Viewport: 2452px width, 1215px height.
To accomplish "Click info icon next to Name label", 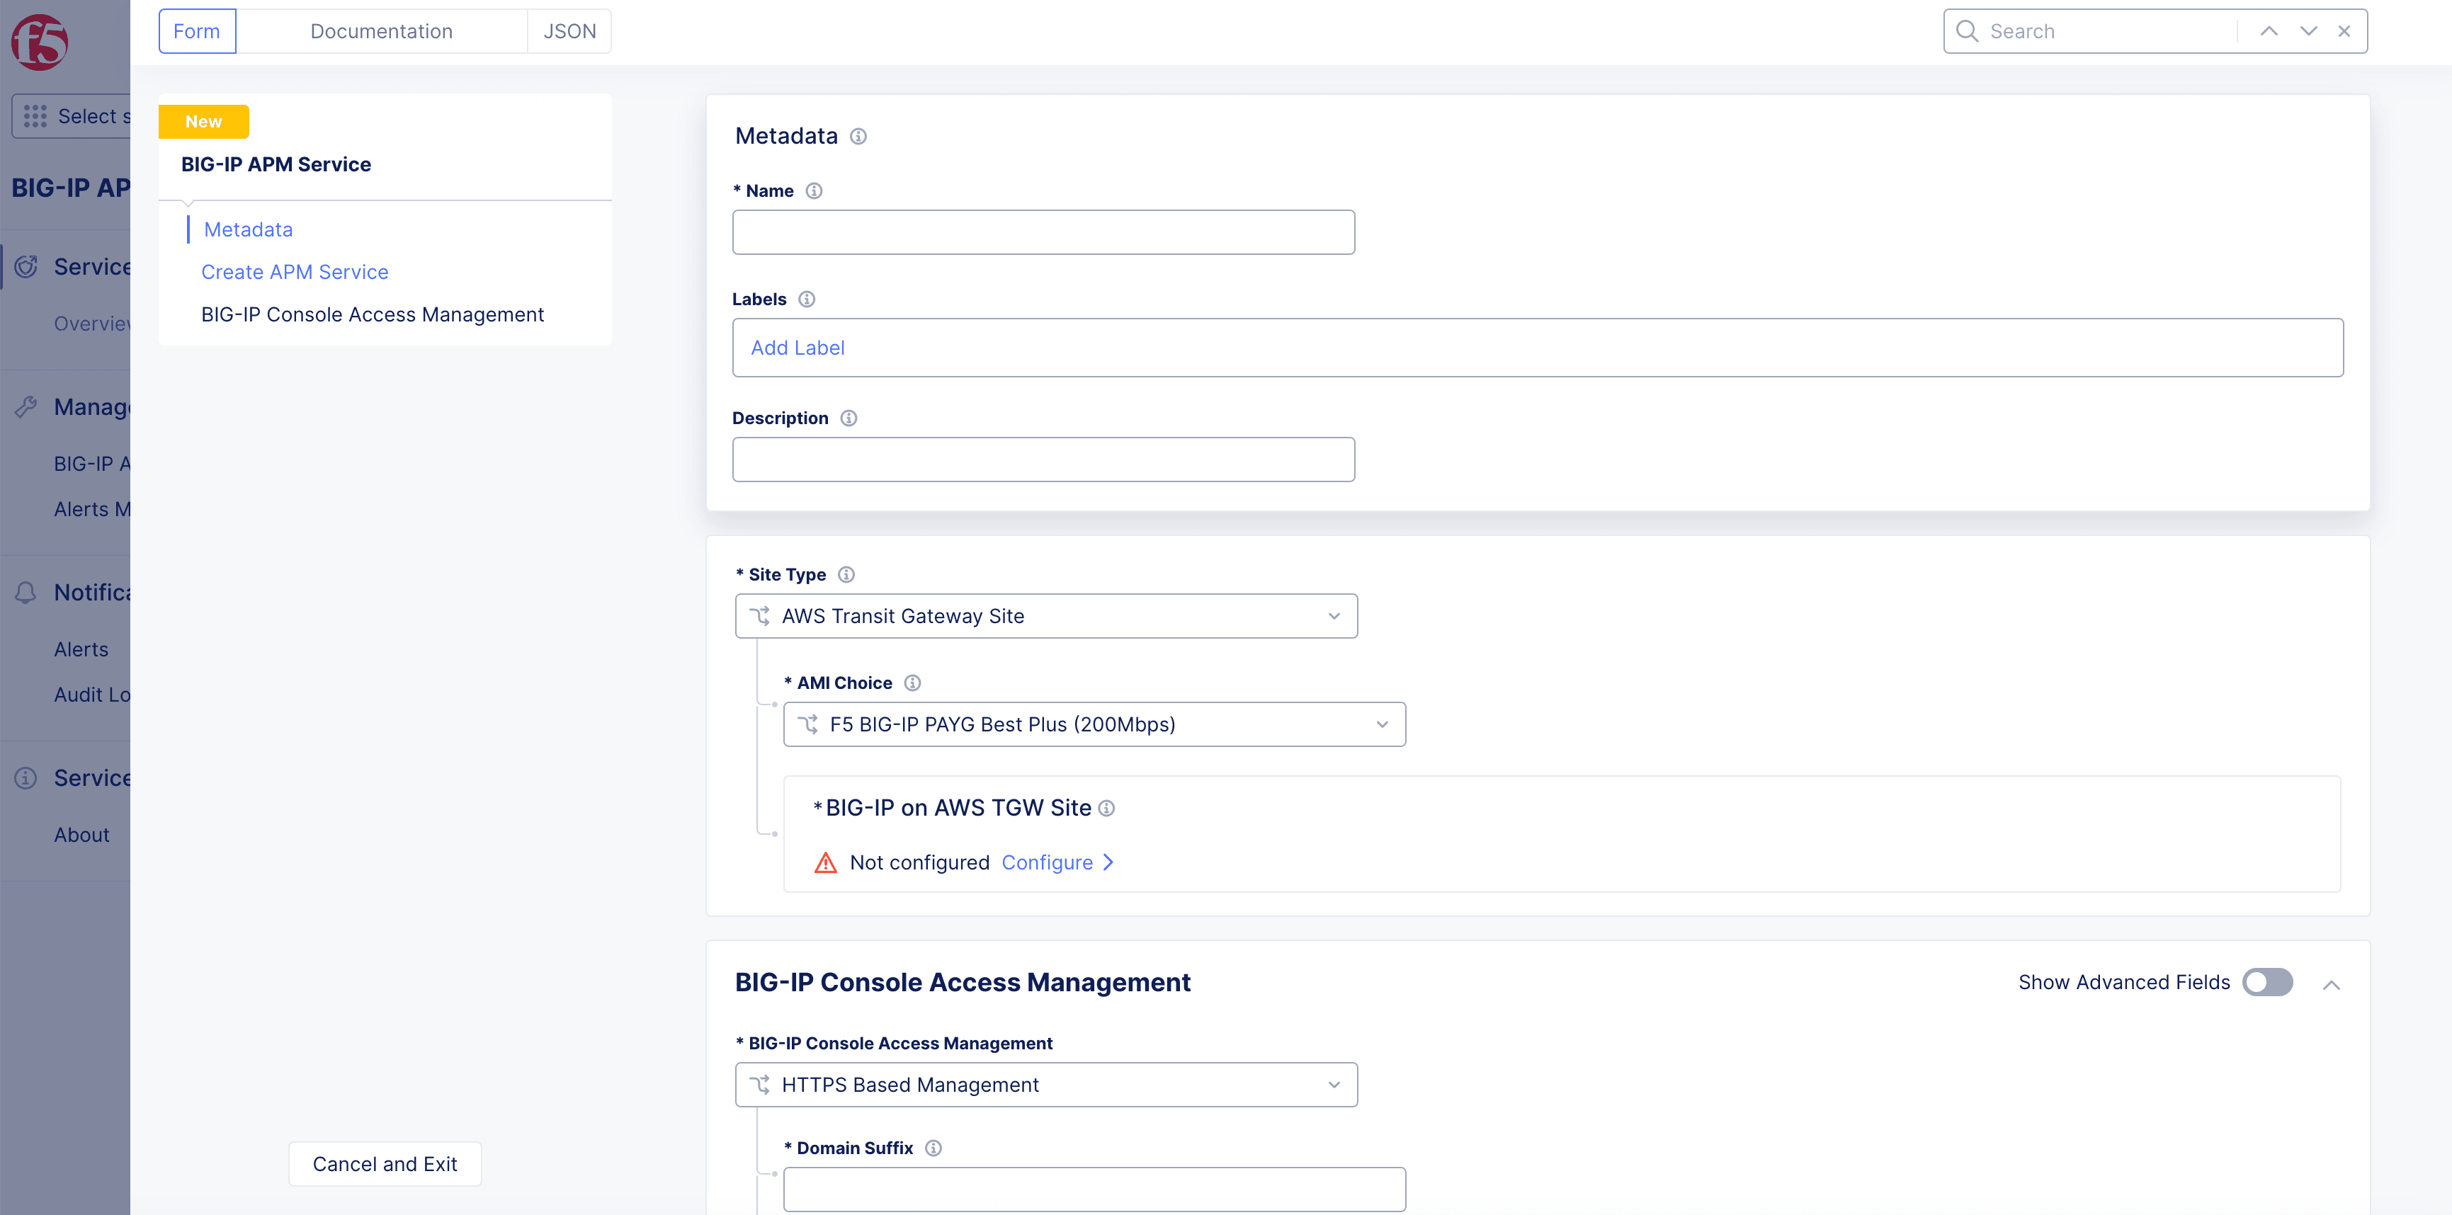I will click(x=814, y=190).
